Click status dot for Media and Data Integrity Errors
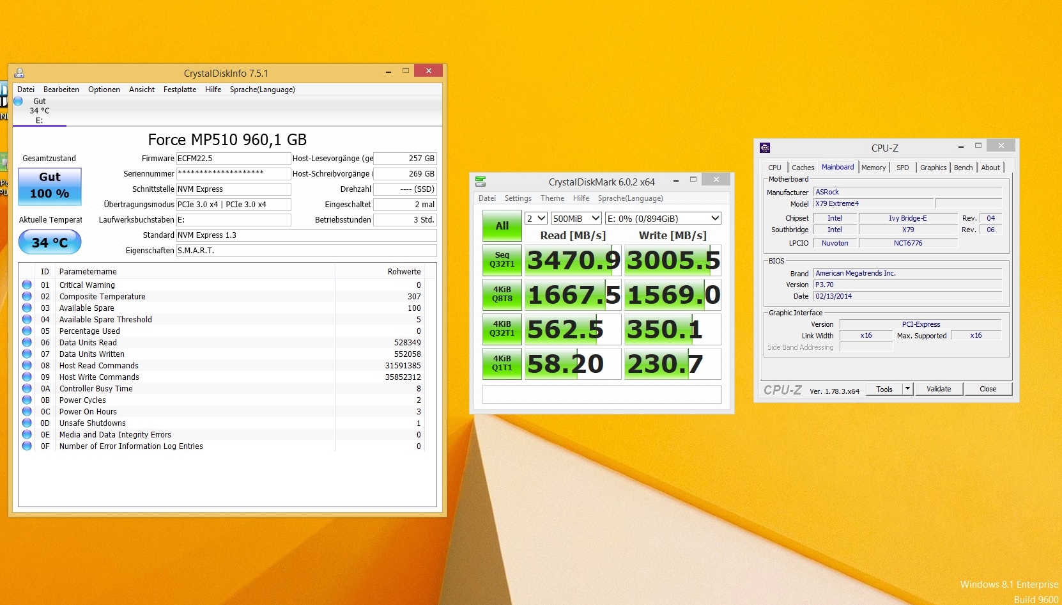Screen dimensions: 1062x605 point(27,434)
